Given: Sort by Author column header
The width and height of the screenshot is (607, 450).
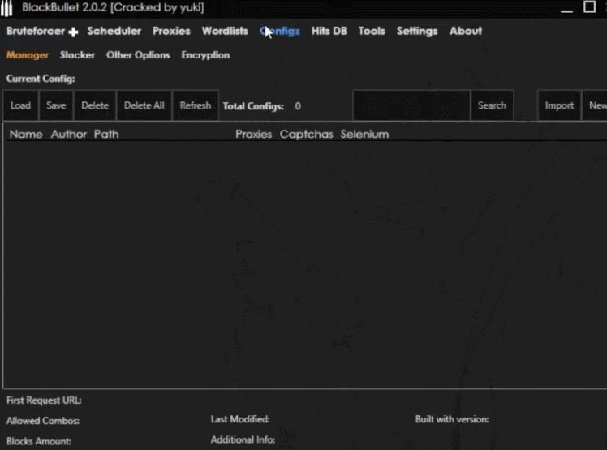Looking at the screenshot, I should click(69, 135).
